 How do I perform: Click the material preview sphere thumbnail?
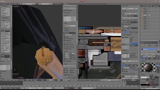148,67
